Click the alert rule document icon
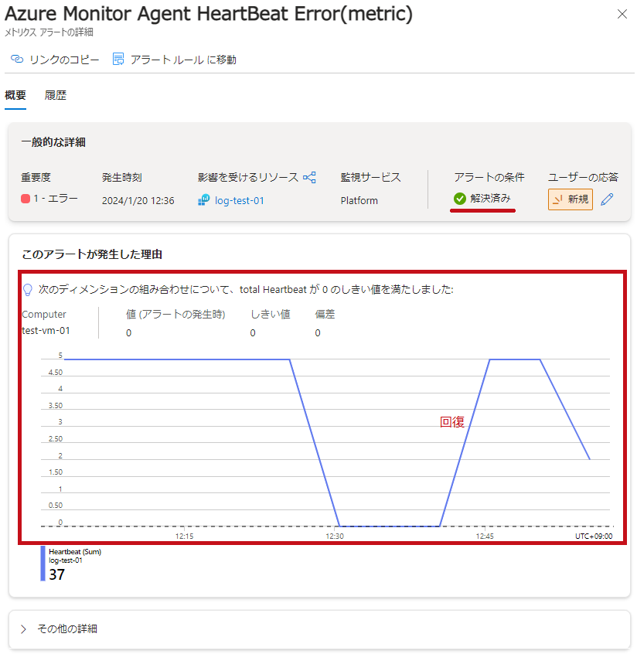Screen dimensions: 637x654 [x=118, y=60]
